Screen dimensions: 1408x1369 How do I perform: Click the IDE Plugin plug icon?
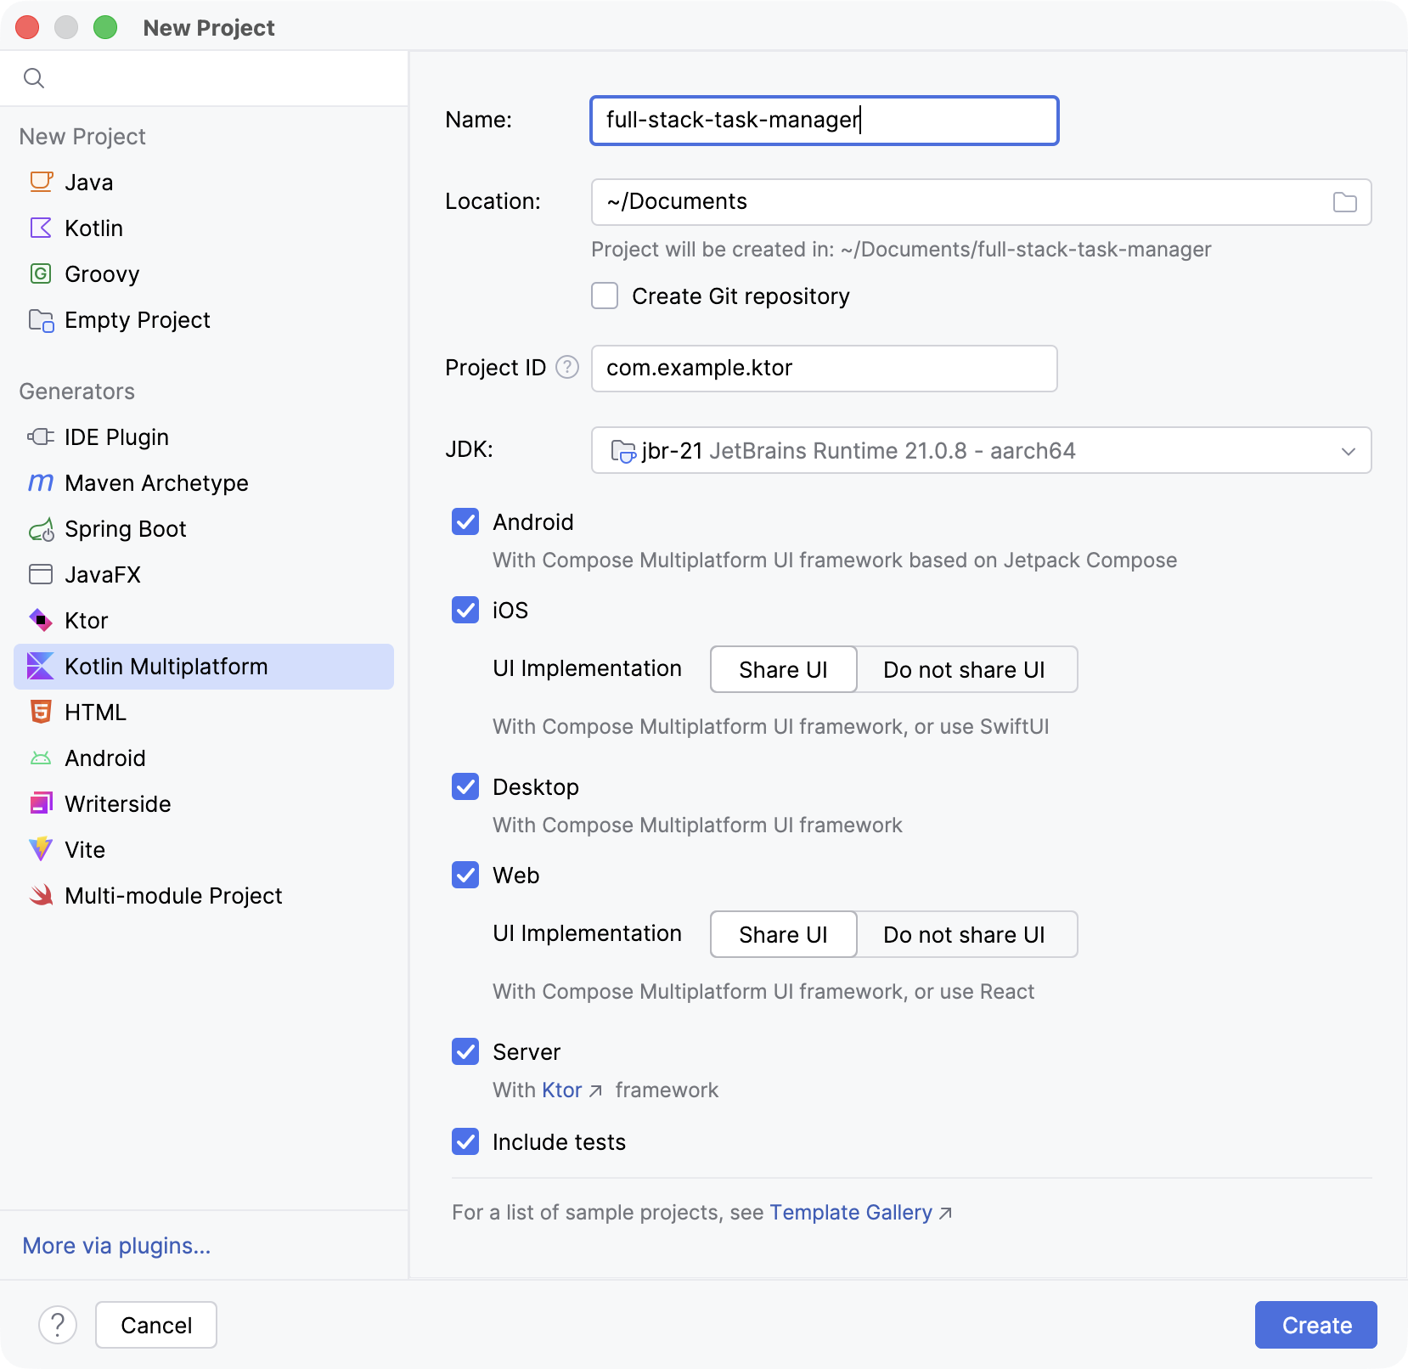click(41, 437)
